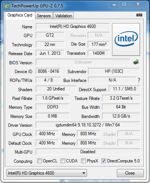The width and height of the screenshot is (150, 183).
Task: Click the Intel vendor logo
Action: pos(126,39)
